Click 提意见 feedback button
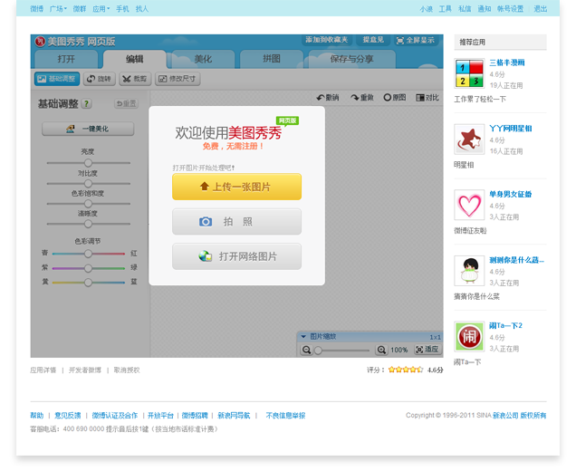The image size is (576, 471). (373, 40)
